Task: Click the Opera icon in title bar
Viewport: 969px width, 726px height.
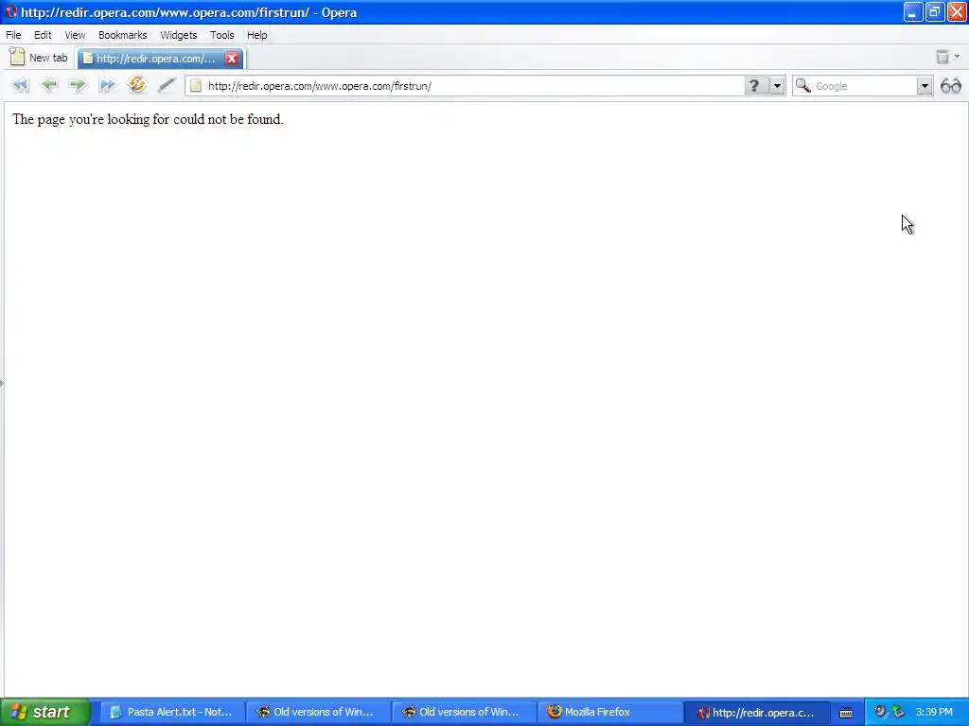Action: pos(10,11)
